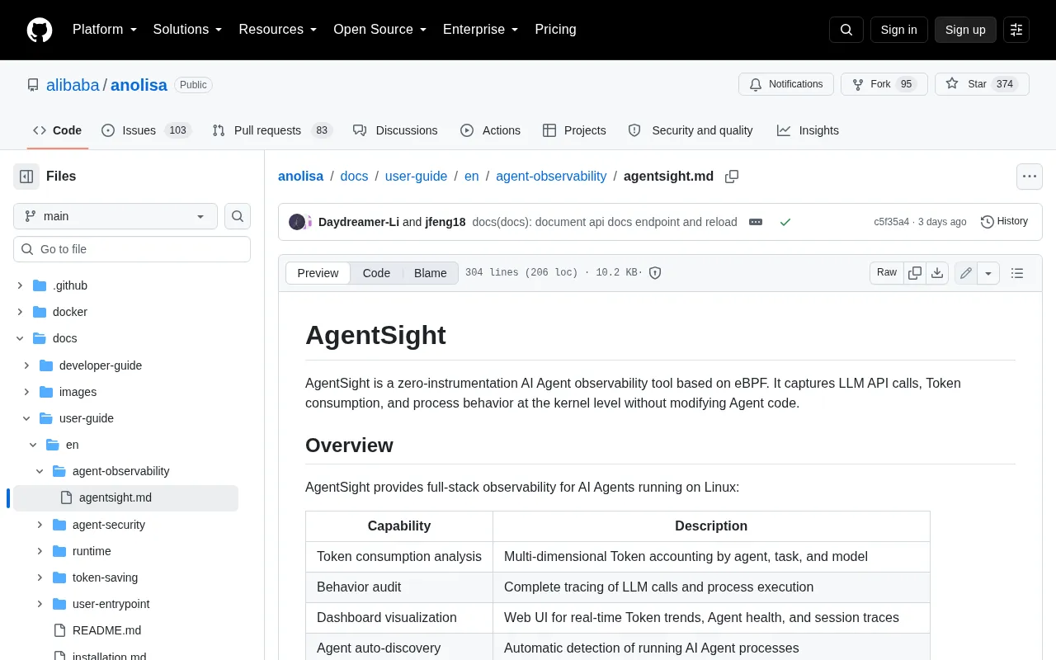Click the alibaba owner link
Screen dimensions: 1056x660
[73, 85]
